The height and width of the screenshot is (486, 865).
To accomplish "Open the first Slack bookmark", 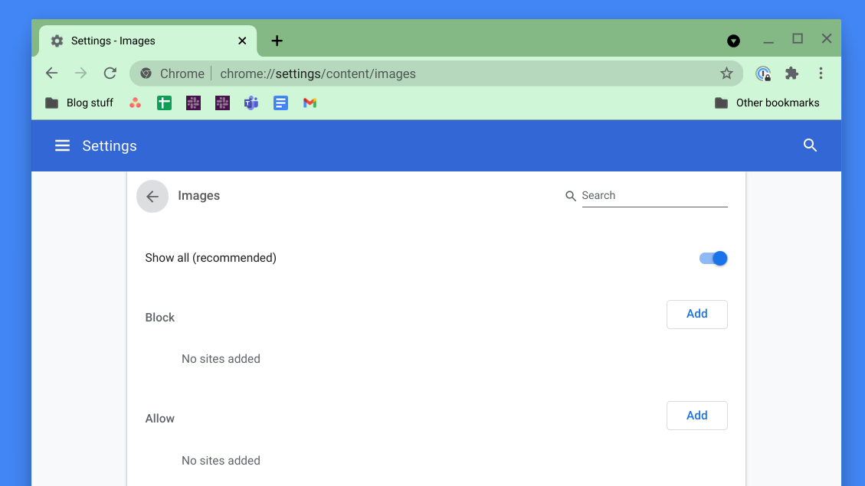I will (193, 103).
